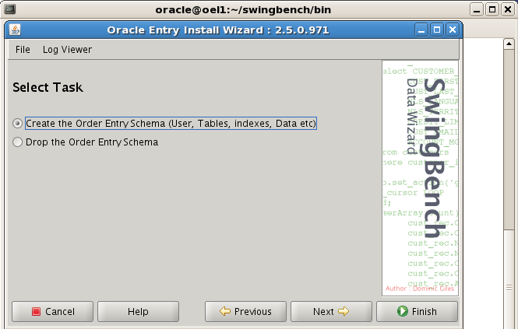Click the terminal scrollbar up arrow

[x=509, y=44]
